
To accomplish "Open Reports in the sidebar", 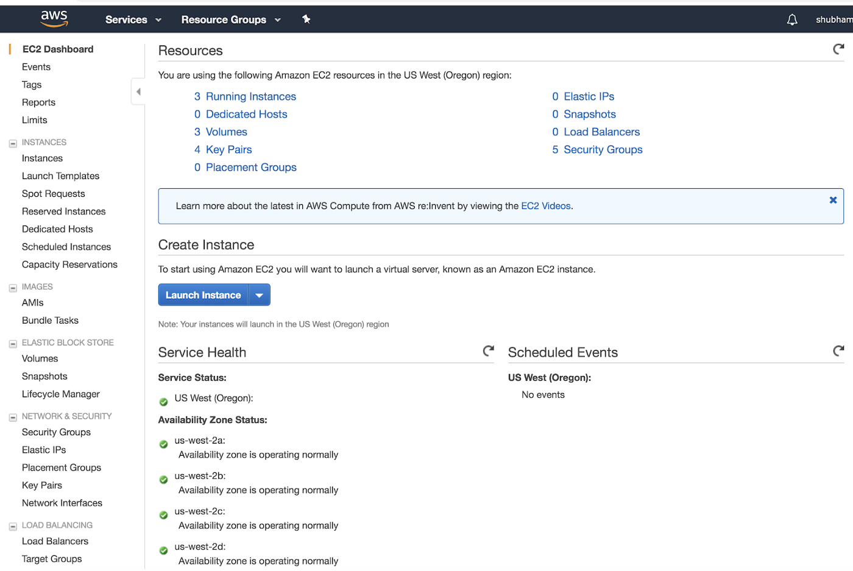I will 38,102.
